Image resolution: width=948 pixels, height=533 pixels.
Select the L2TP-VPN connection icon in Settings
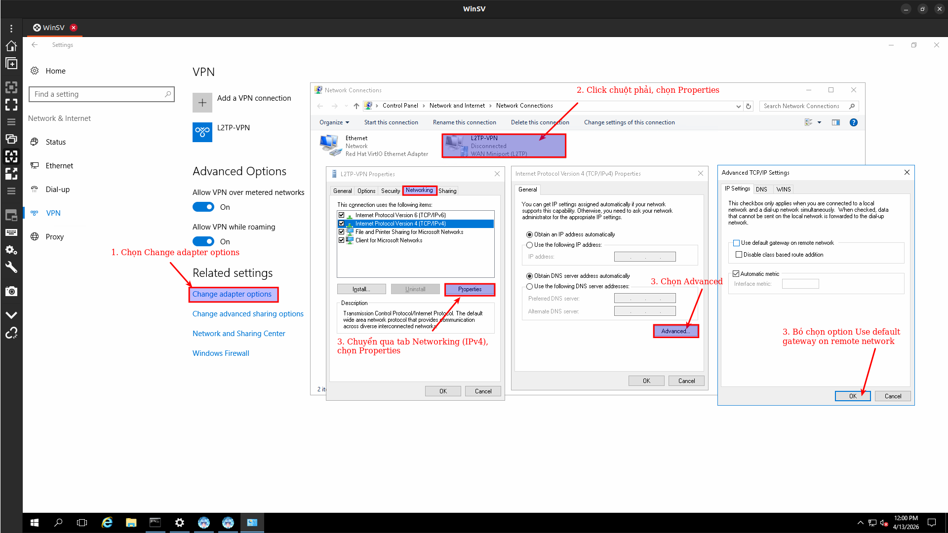click(202, 132)
